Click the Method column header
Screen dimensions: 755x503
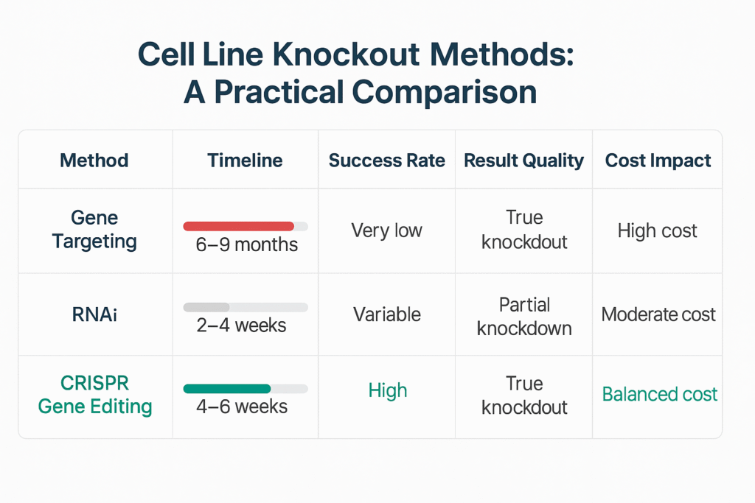click(94, 161)
